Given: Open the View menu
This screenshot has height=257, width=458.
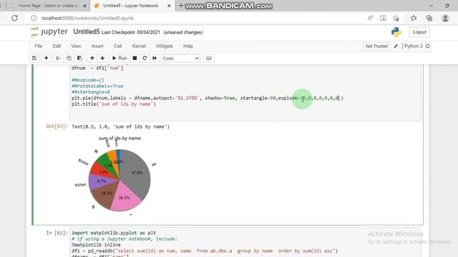Looking at the screenshot, I should pos(76,46).
